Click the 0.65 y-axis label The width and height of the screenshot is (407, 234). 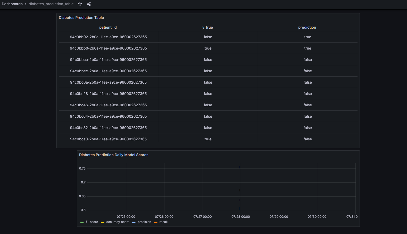point(82,196)
